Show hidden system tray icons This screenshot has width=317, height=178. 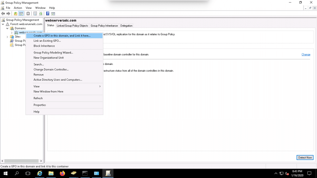point(276,173)
